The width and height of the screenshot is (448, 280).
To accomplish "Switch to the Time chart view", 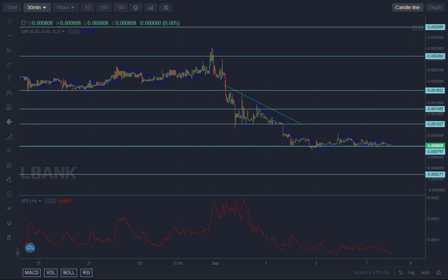I will (x=12, y=7).
